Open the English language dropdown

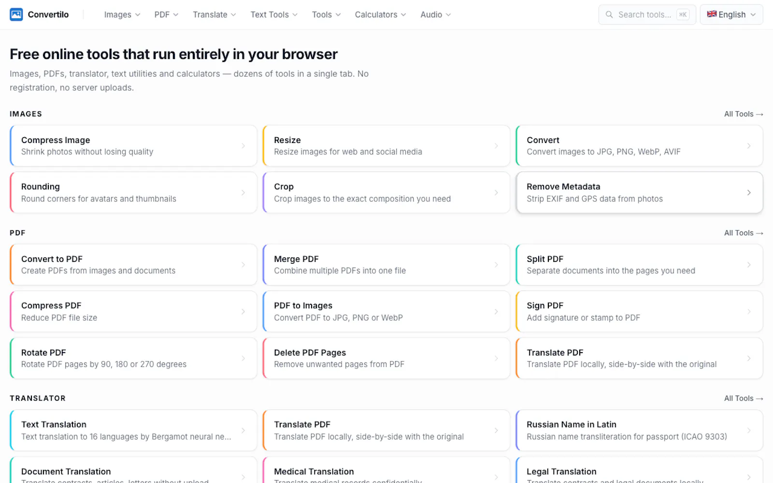(731, 14)
